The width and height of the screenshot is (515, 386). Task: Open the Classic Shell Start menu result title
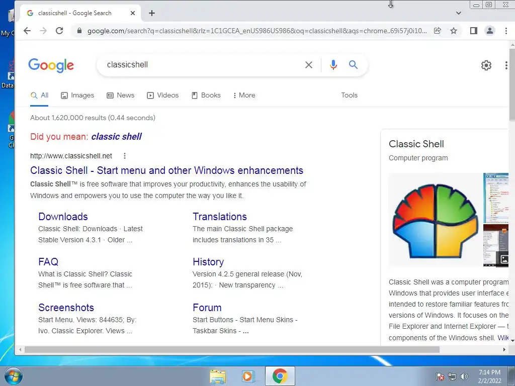coord(166,171)
